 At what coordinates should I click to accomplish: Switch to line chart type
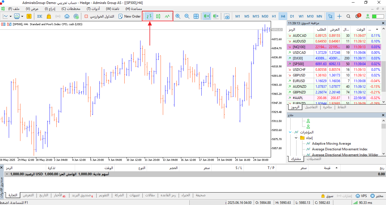167,16
